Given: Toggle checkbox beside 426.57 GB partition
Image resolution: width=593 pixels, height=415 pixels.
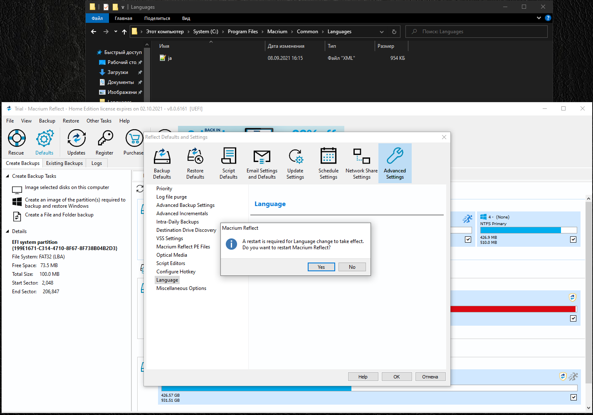Looking at the screenshot, I should coord(573,397).
